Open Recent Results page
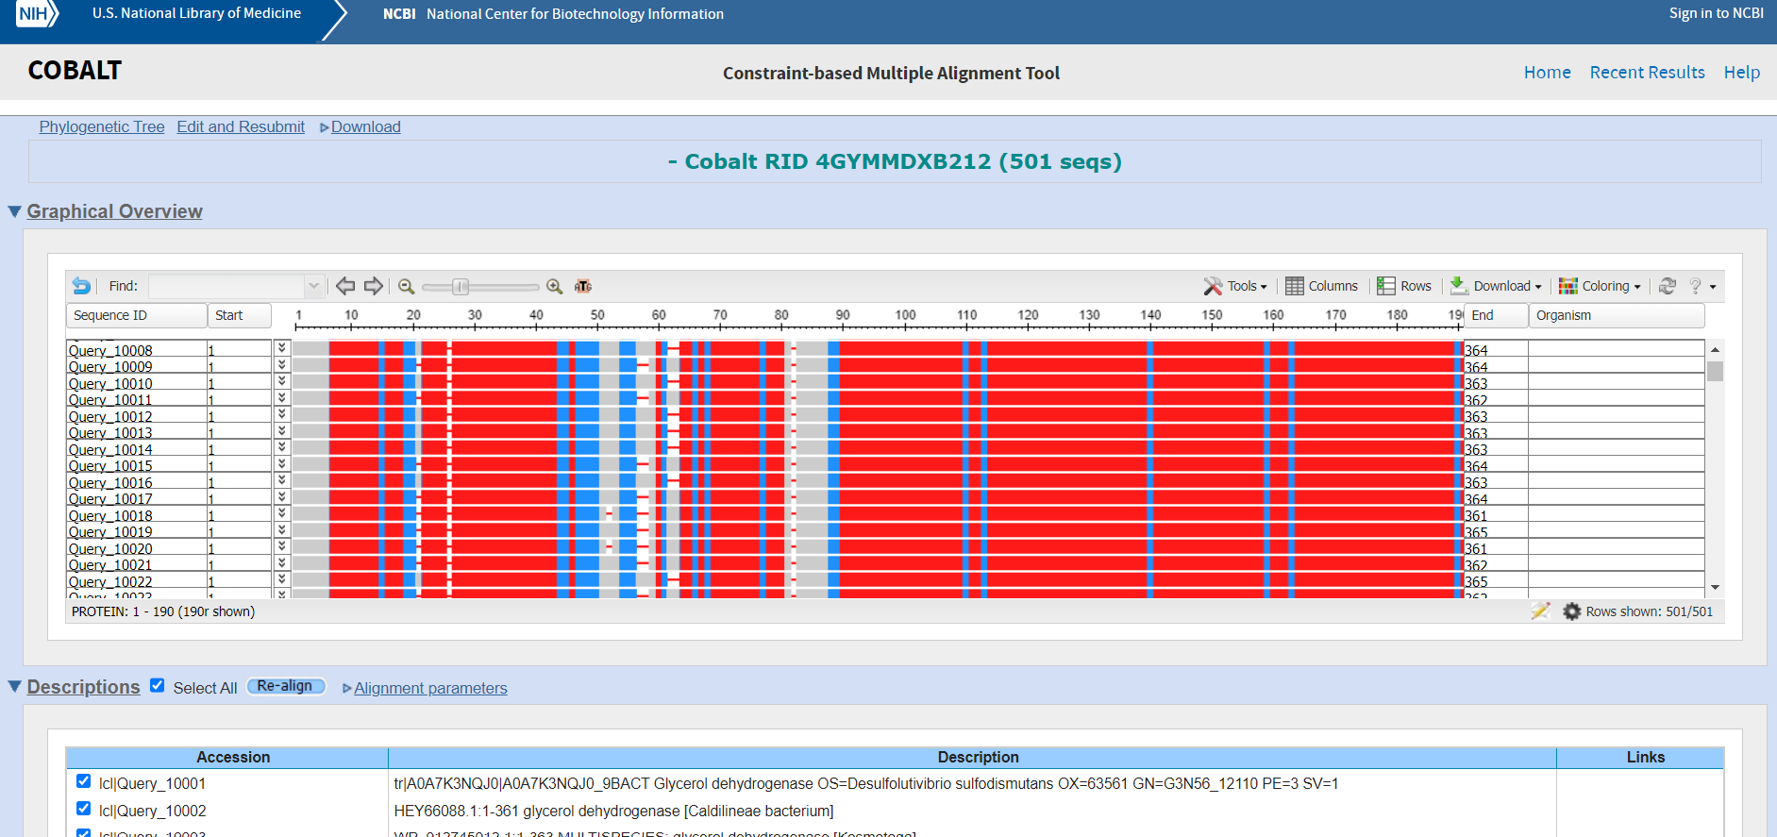Screen dimensions: 1777x837 [1647, 73]
